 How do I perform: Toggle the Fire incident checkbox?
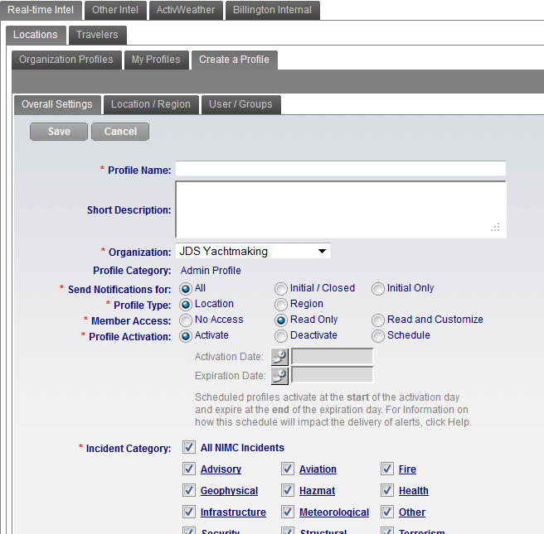387,469
